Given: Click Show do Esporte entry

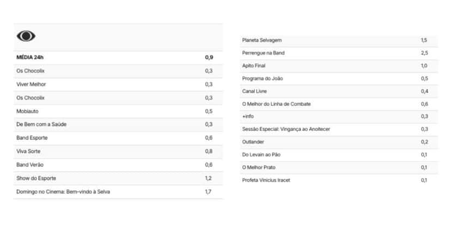Looking at the screenshot, I should pos(118,178).
